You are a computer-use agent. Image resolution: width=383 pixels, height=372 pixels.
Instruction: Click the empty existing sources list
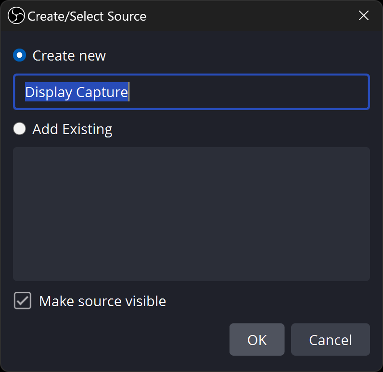191,214
